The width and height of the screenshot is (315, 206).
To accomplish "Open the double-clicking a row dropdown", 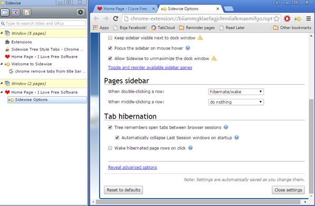I will [x=236, y=92].
